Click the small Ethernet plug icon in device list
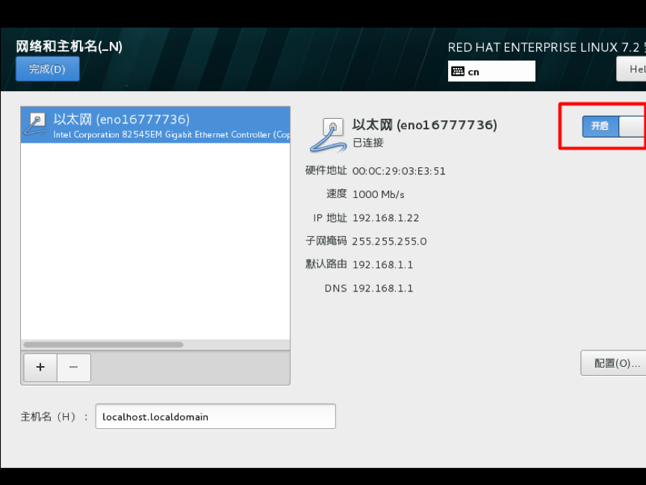646x485 pixels. point(35,124)
